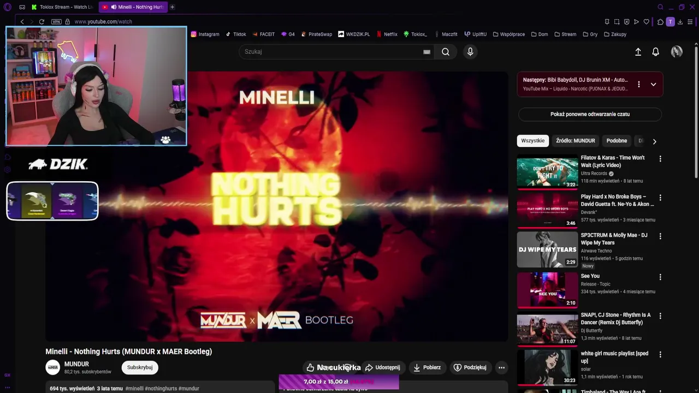Click the browser pin icon
The width and height of the screenshot is (699, 393).
pos(607,22)
